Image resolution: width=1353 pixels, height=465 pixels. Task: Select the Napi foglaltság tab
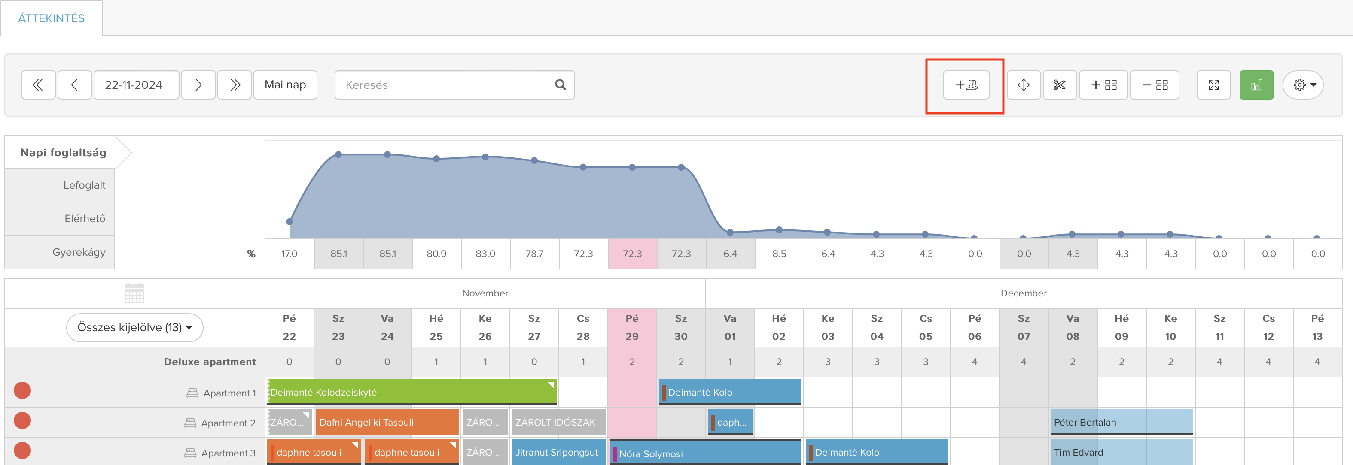coord(63,152)
